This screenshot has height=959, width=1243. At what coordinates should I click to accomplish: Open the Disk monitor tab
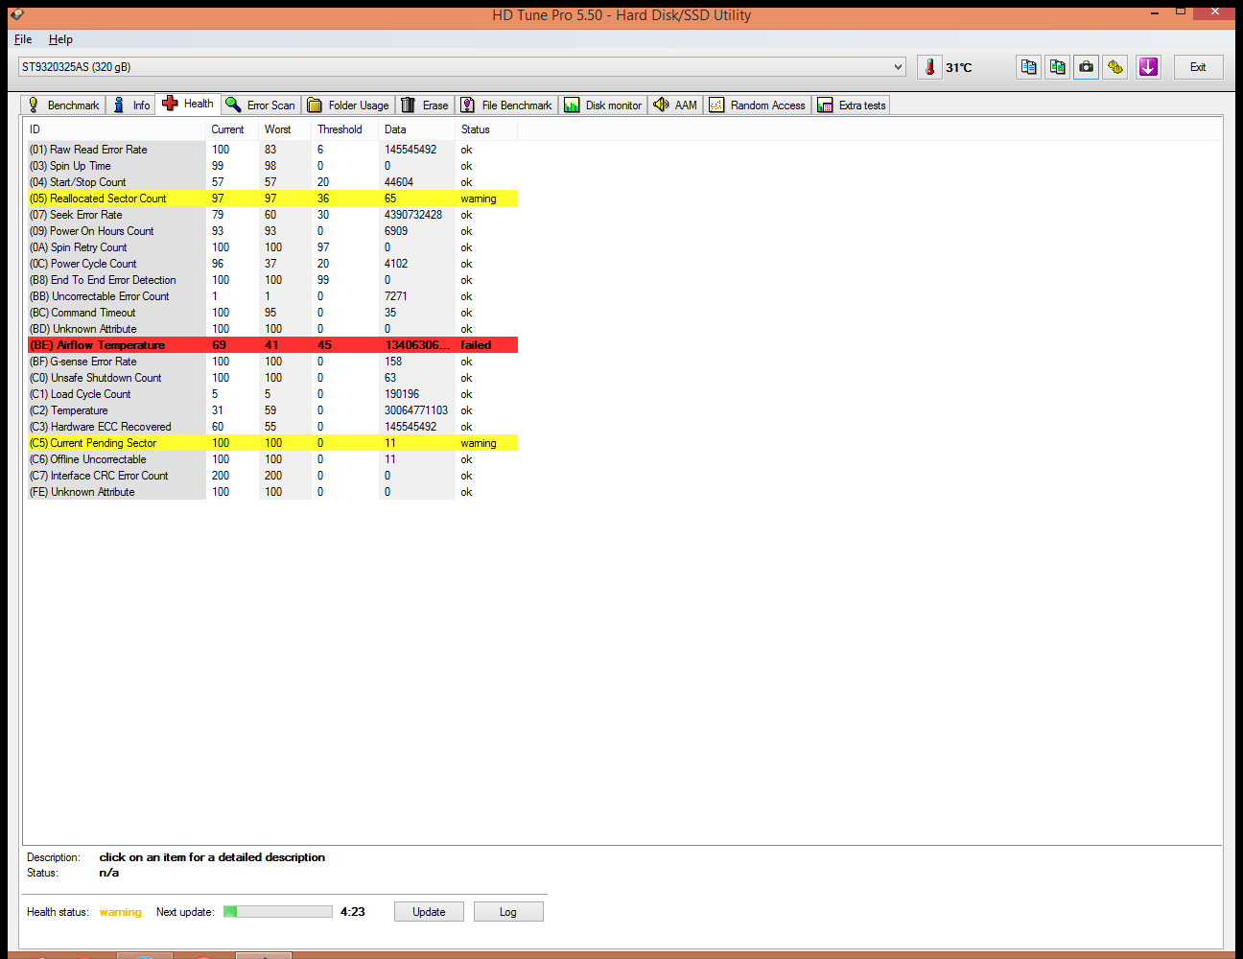tap(603, 105)
